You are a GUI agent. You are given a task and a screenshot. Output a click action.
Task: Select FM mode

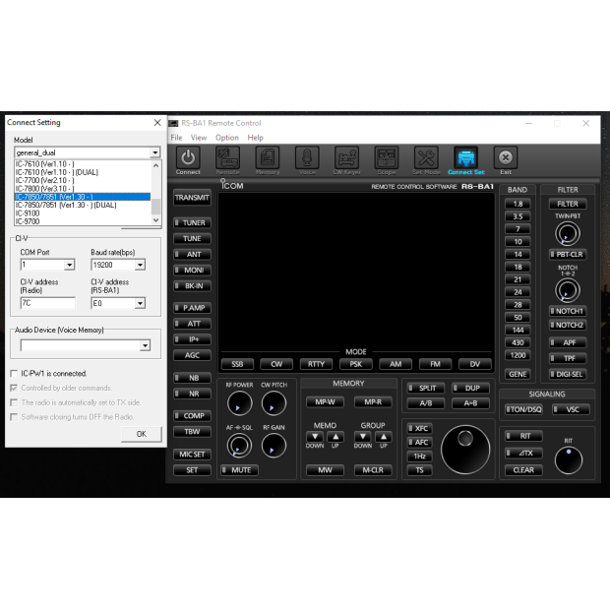click(435, 364)
